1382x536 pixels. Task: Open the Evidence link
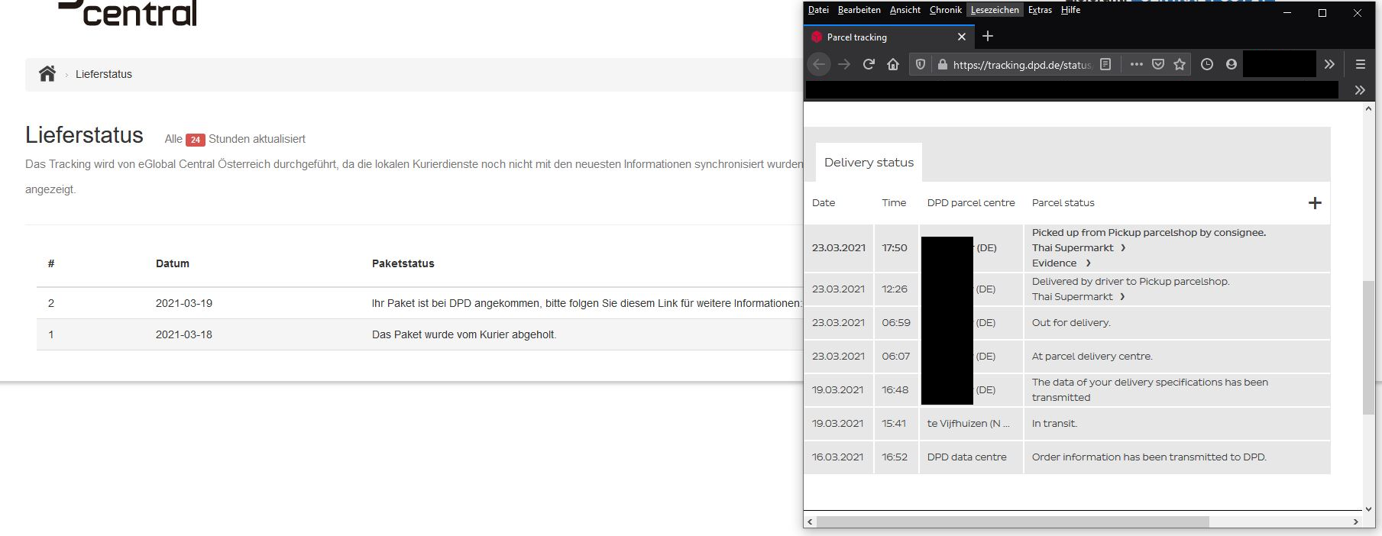pos(1061,263)
